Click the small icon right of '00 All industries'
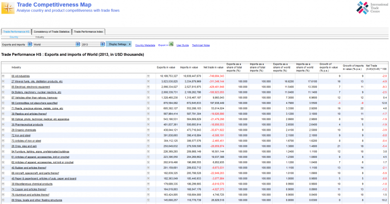This screenshot has width=390, height=204. click(x=149, y=76)
